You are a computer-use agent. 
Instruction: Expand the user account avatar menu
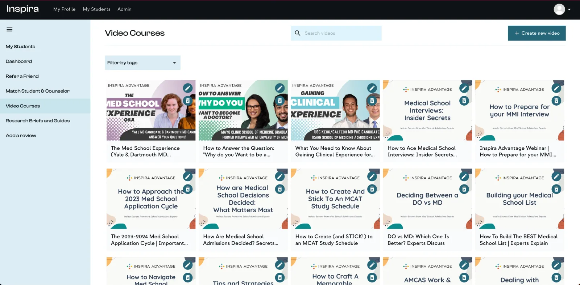point(562,9)
